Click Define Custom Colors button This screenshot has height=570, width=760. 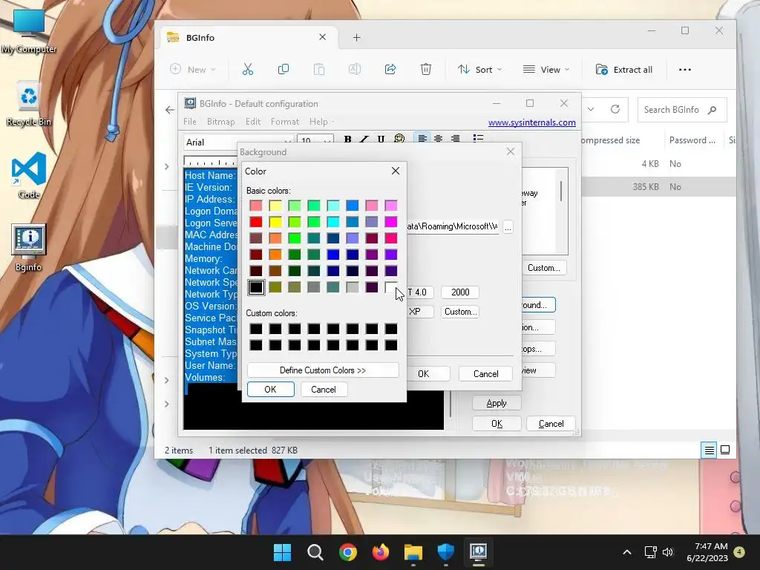323,370
